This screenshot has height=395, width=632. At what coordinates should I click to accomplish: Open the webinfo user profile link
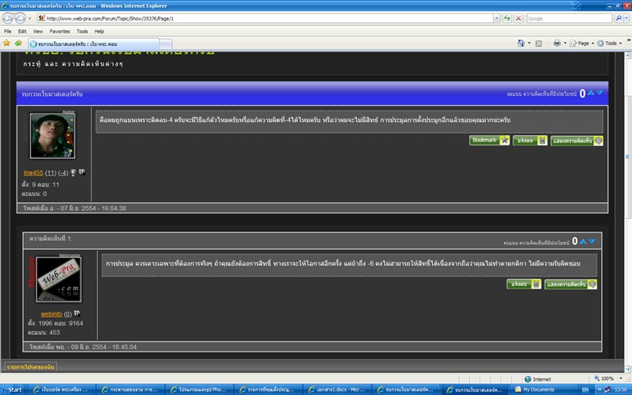coord(51,314)
